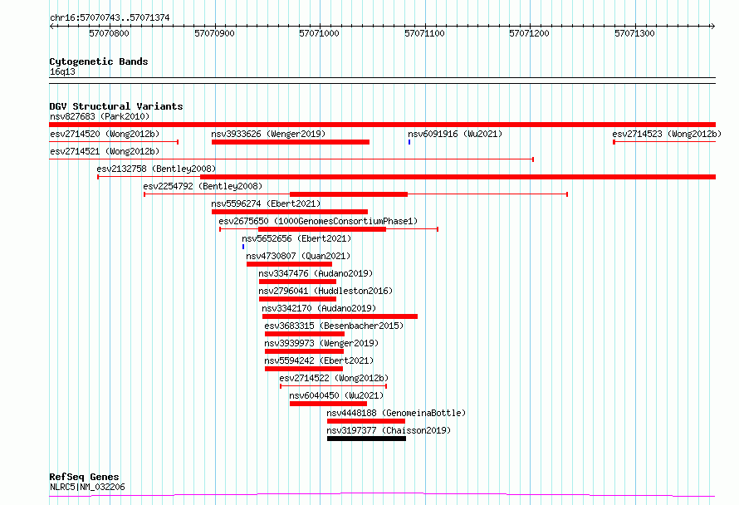Viewport: 739px width, 505px height.
Task: Click ruler position 57071000
Action: (319, 33)
